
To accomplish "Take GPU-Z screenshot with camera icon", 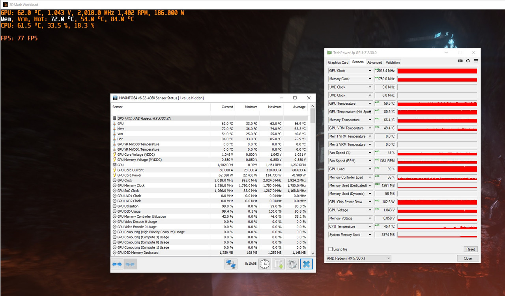I will (460, 61).
